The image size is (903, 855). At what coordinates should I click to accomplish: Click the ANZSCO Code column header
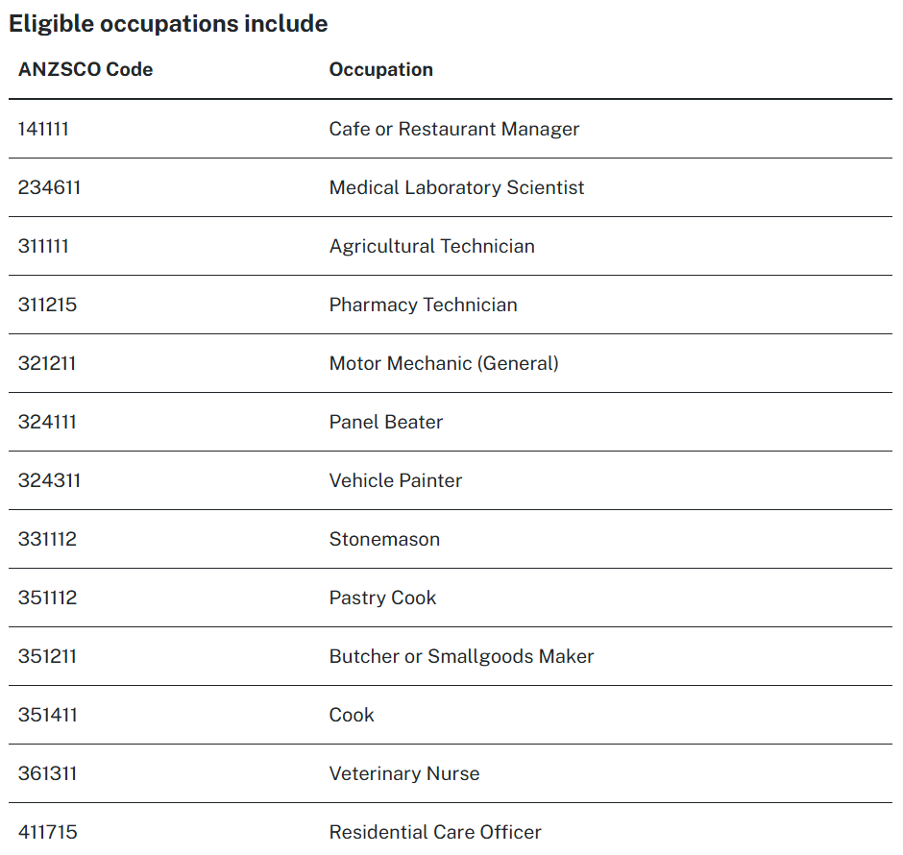pyautogui.click(x=85, y=69)
